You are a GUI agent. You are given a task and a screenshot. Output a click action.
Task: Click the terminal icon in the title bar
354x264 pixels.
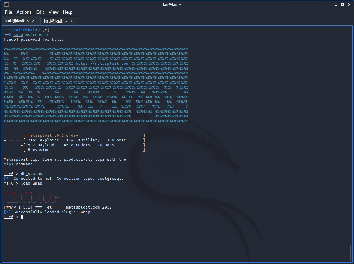(6, 4)
